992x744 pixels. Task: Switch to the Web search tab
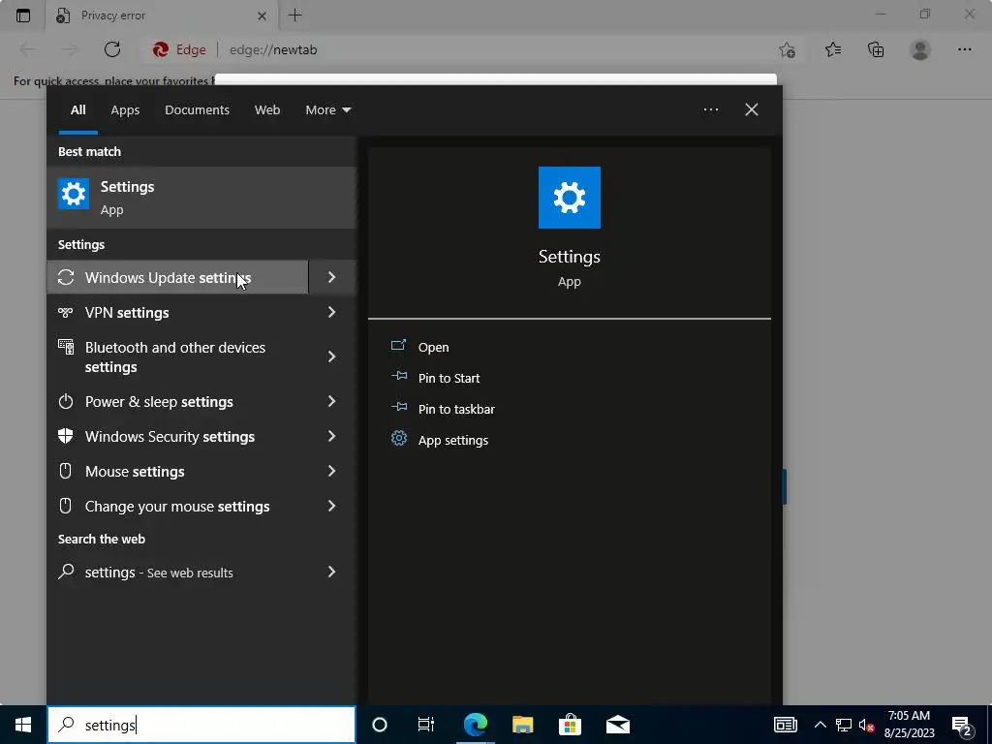tap(267, 110)
